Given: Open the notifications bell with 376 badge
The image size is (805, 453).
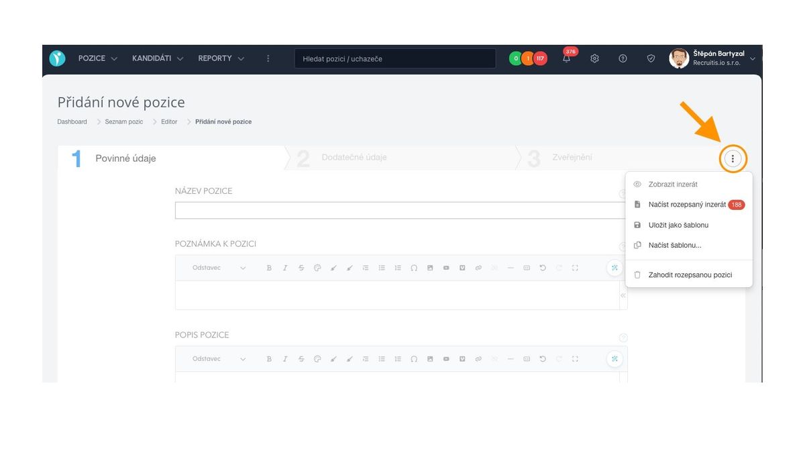Looking at the screenshot, I should point(567,59).
